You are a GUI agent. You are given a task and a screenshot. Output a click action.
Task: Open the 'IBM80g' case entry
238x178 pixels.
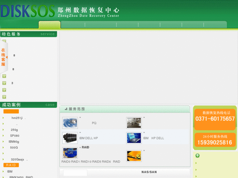coord(14,142)
